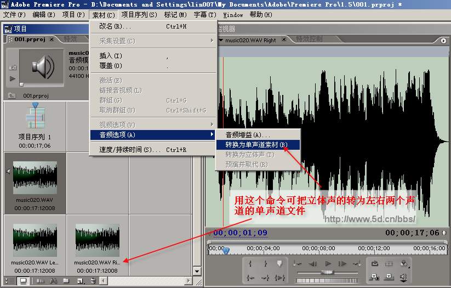Viewport: 451px width, 288px height.
Task: Choose 转换为单声道素材(B) in the submenu
Action: tap(258, 145)
